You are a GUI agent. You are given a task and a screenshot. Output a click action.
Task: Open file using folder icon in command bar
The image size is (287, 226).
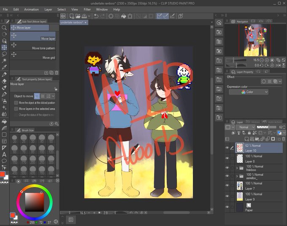tap(78, 16)
